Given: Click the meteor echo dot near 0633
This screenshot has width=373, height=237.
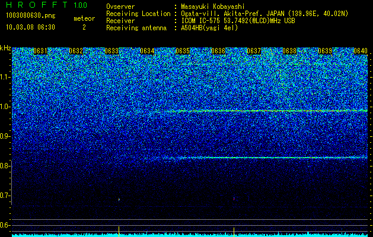Looking at the screenshot, I should [x=119, y=200].
